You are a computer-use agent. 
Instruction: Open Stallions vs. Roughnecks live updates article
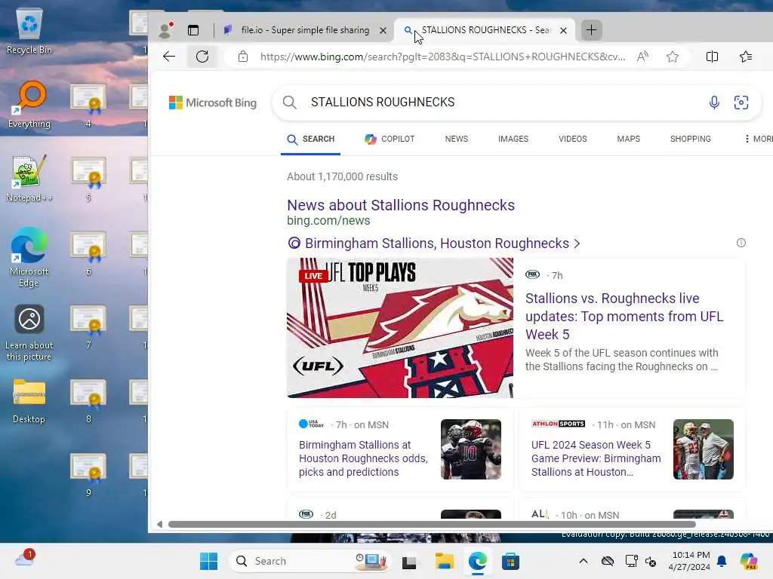(x=624, y=316)
